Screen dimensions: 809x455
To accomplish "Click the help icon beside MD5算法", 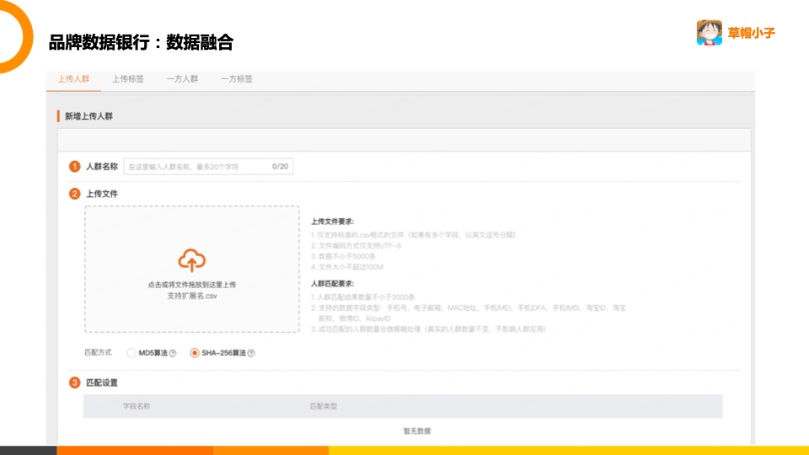I will coord(173,353).
